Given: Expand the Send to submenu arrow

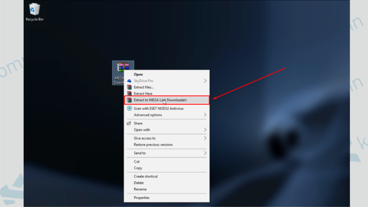Looking at the screenshot, I should 205,153.
